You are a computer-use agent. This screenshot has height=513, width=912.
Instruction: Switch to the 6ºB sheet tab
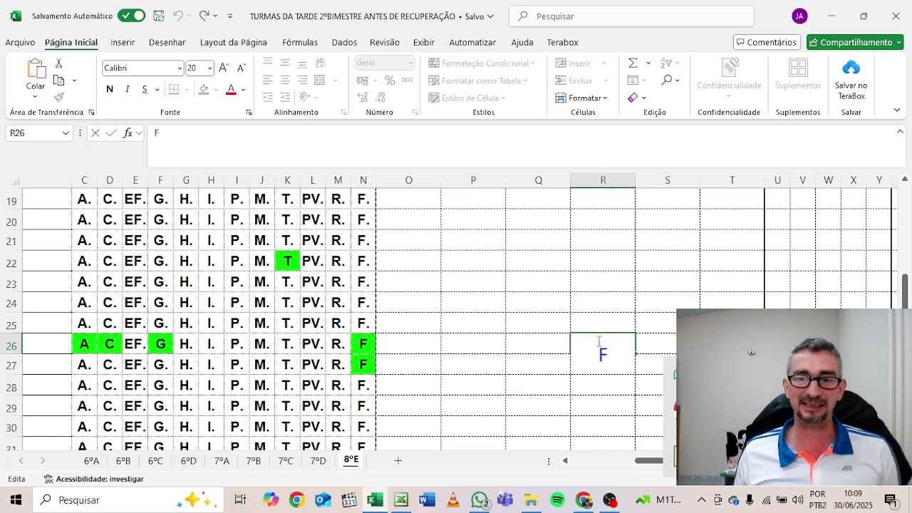(x=123, y=461)
